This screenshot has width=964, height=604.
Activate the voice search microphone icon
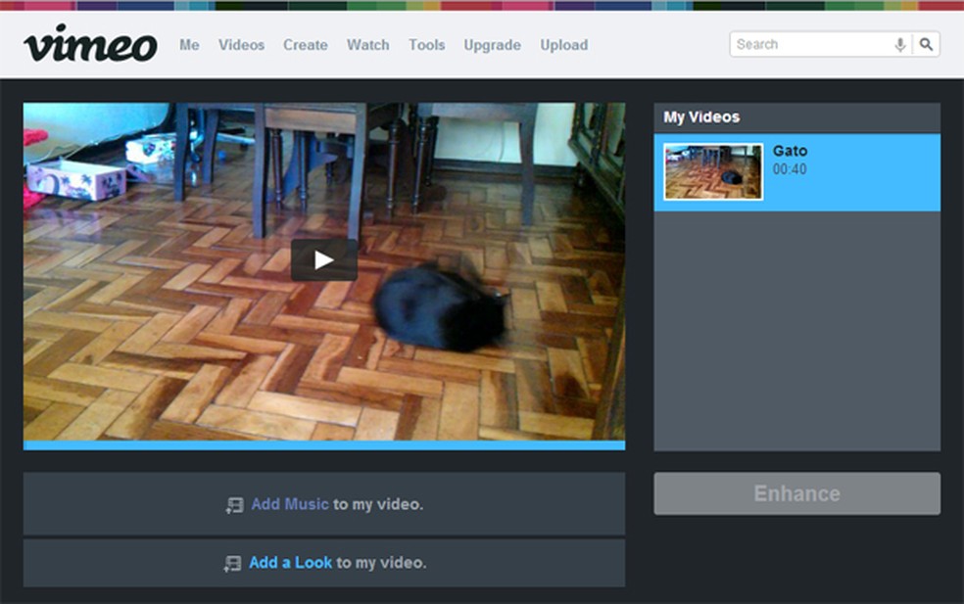(x=899, y=45)
